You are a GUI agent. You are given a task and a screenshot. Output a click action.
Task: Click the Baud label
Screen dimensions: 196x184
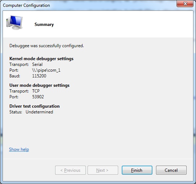pyautogui.click(x=15, y=76)
